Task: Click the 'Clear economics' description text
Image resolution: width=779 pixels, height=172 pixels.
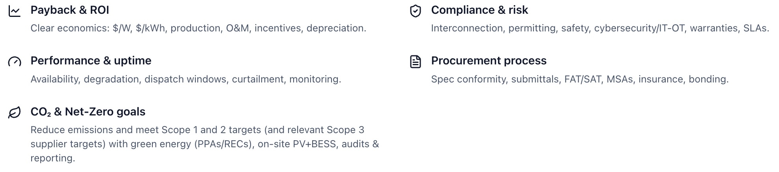Action: pyautogui.click(x=198, y=28)
